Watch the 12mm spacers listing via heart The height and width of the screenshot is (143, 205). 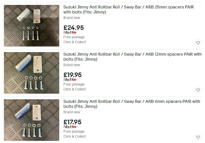[198, 90]
